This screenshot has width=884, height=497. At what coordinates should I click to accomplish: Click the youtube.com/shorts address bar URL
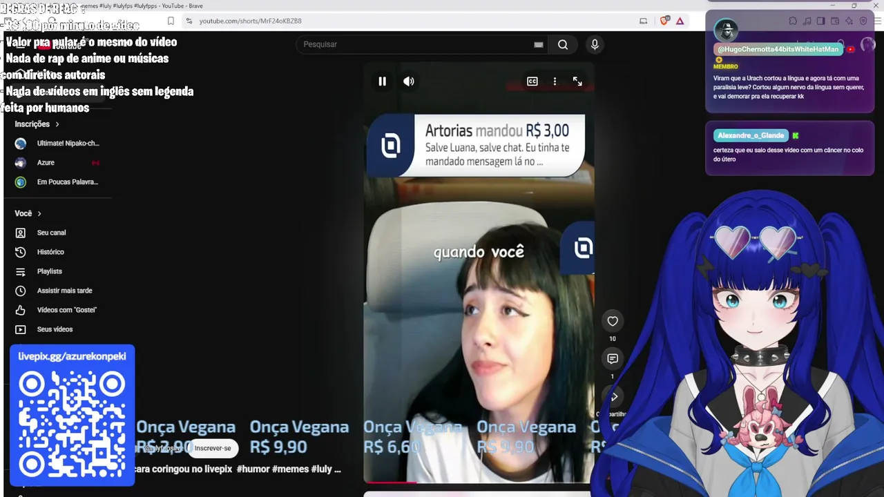tap(251, 21)
